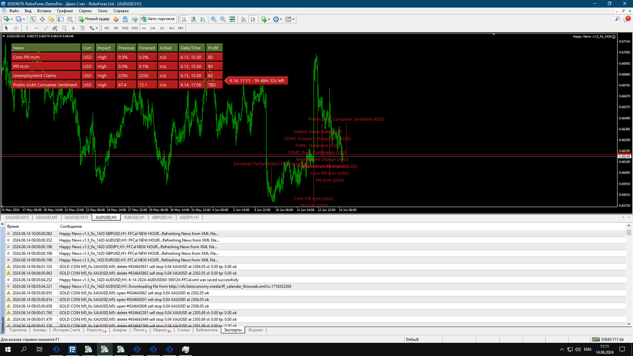Screen dimensions: 633x356
Task: Switch to the M1 timeframe
Action: [106, 28]
